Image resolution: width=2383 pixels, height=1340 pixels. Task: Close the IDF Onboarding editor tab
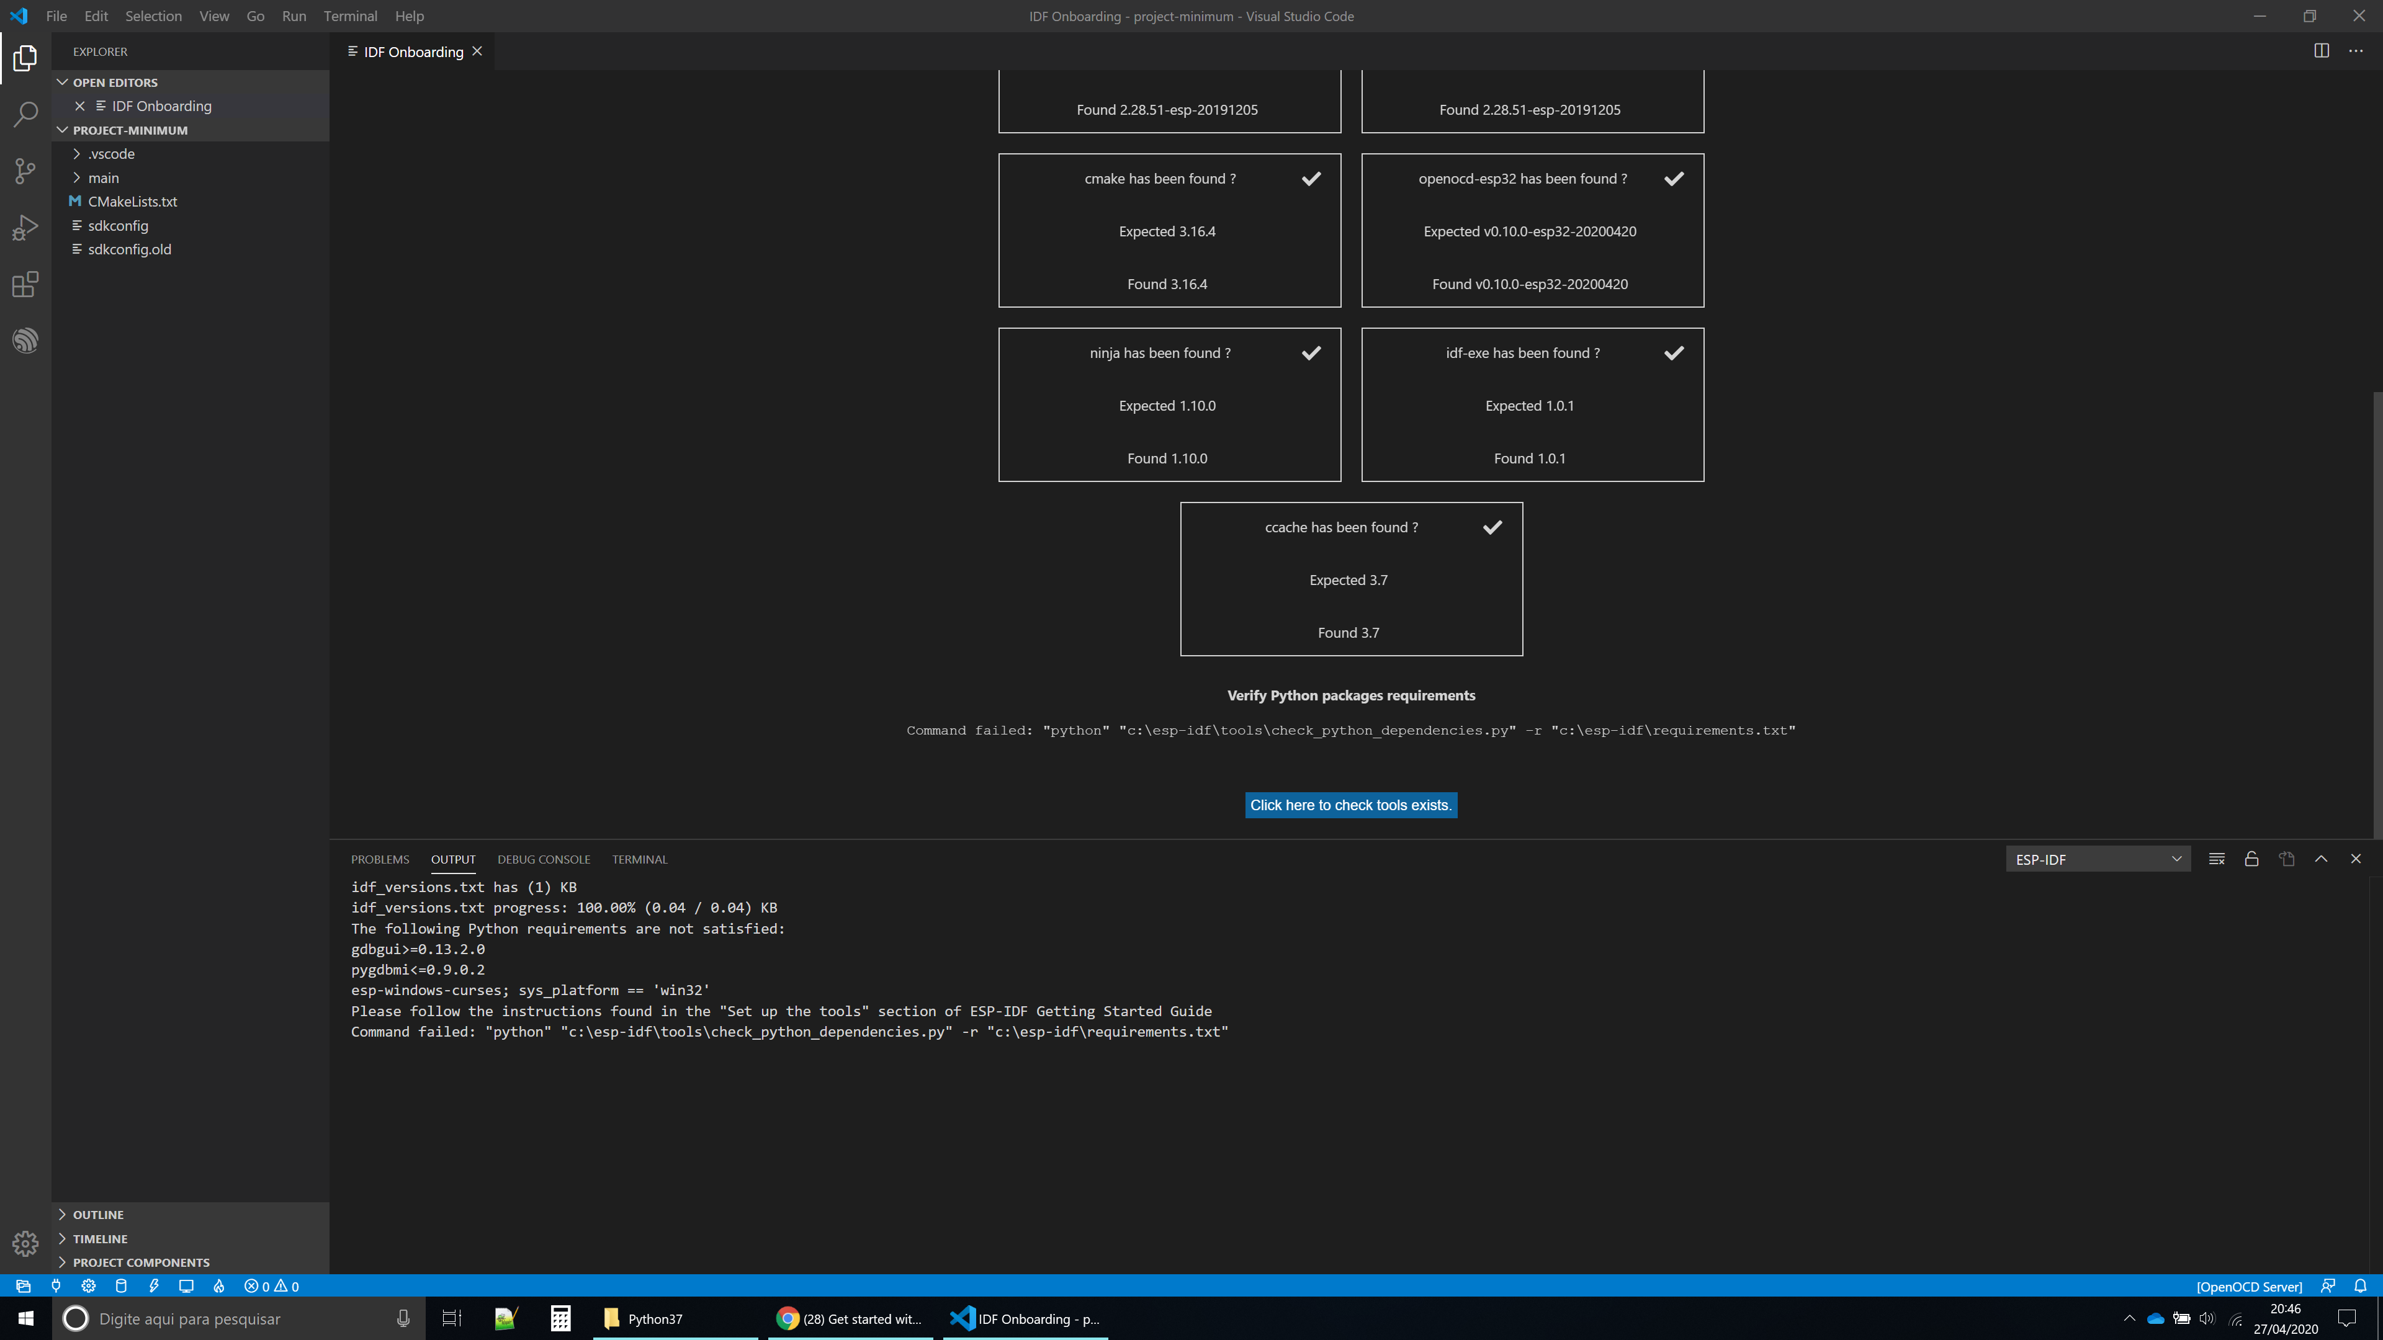477,51
